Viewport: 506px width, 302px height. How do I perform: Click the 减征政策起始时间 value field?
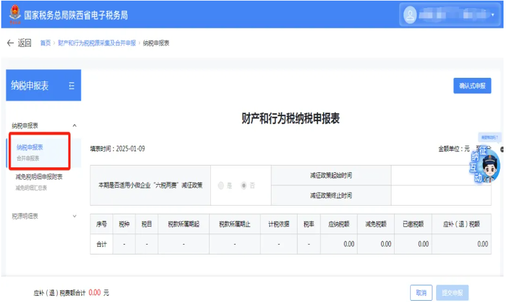click(440, 175)
